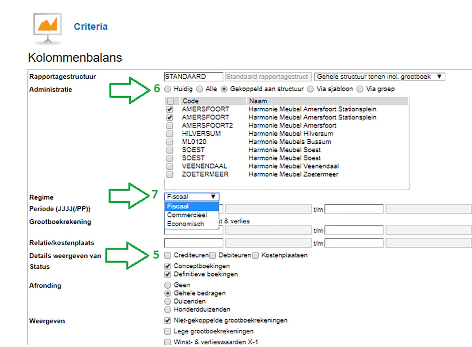Choose Commercieel from the Regime list
This screenshot has width=472, height=347.
pyautogui.click(x=187, y=215)
